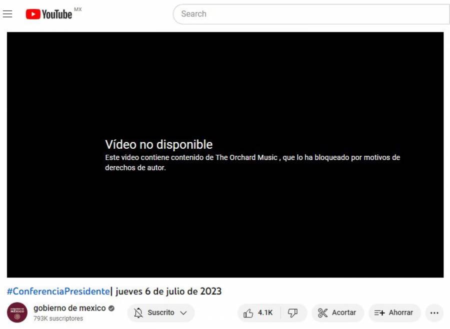Click the blocked video player area
This screenshot has height=329, width=450.
click(225, 155)
